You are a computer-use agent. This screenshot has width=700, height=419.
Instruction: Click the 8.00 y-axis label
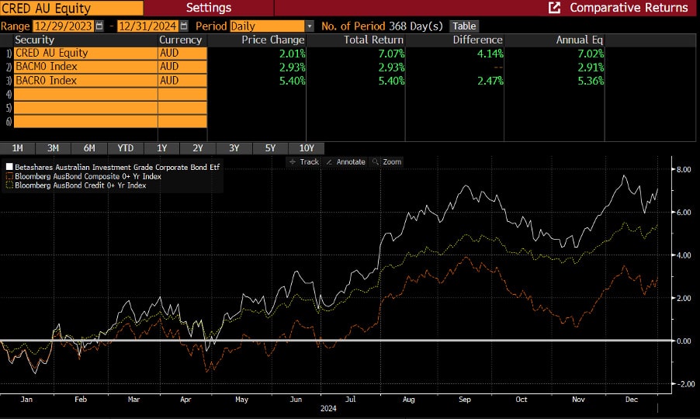tap(684, 170)
